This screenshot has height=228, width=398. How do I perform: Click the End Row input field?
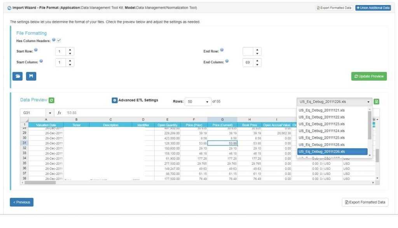click(x=248, y=51)
